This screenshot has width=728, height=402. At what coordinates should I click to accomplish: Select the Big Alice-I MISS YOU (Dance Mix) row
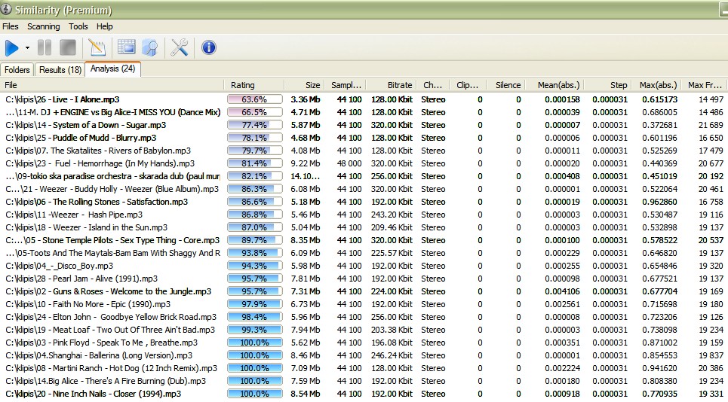[364, 112]
